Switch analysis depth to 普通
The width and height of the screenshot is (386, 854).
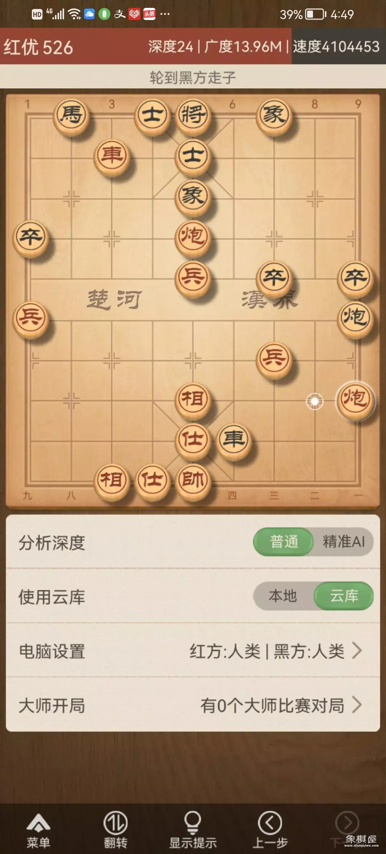284,541
